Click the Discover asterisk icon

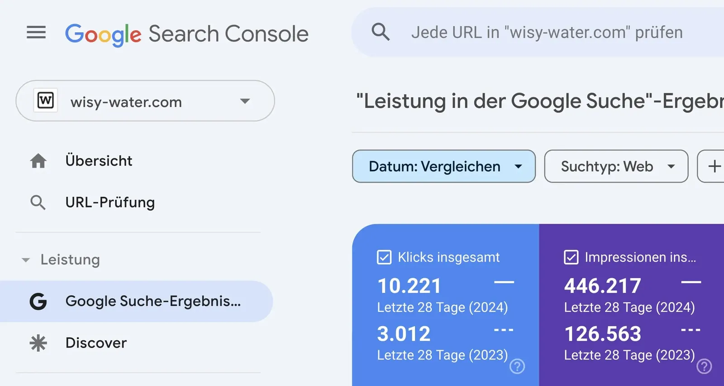pyautogui.click(x=38, y=343)
